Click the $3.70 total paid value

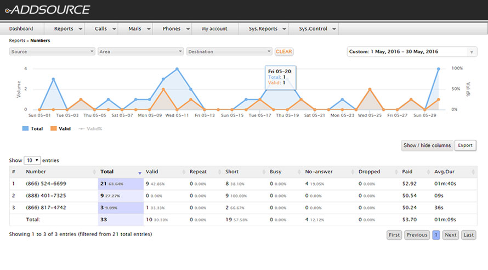(409, 220)
